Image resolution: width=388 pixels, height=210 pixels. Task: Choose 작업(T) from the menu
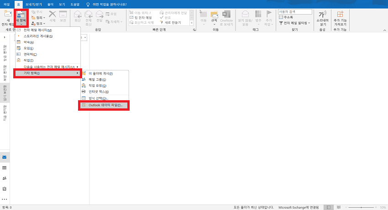[x=48, y=60]
